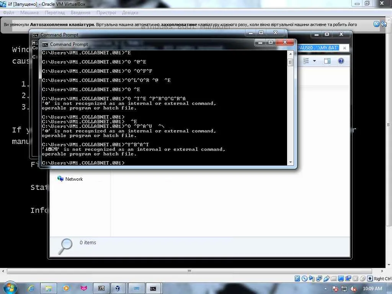Show hidden tray icons arrow
392x294 pixels.
[x=325, y=289]
